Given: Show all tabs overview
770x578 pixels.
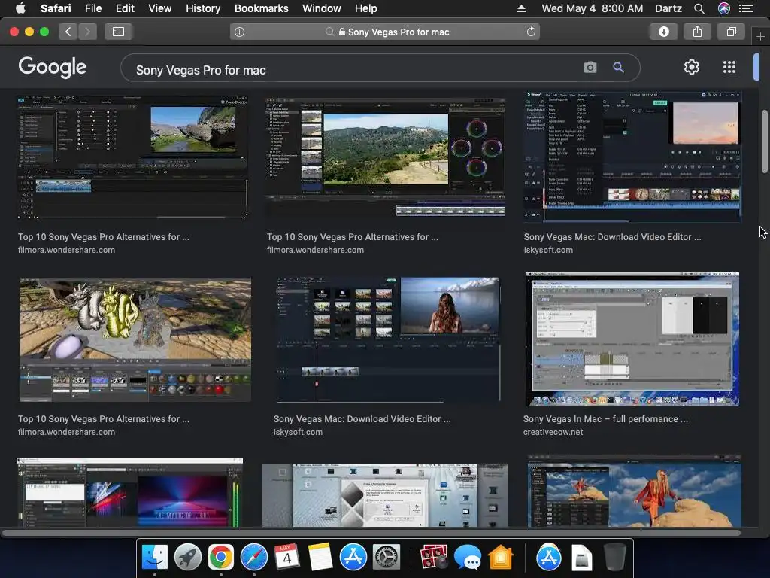Looking at the screenshot, I should (731, 32).
